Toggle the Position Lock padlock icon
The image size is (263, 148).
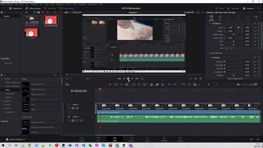(x=163, y=85)
